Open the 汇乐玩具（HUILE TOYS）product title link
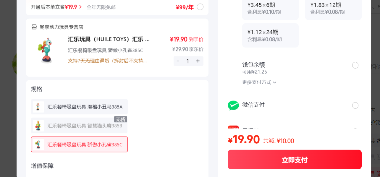The image size is (380, 177). point(109,39)
